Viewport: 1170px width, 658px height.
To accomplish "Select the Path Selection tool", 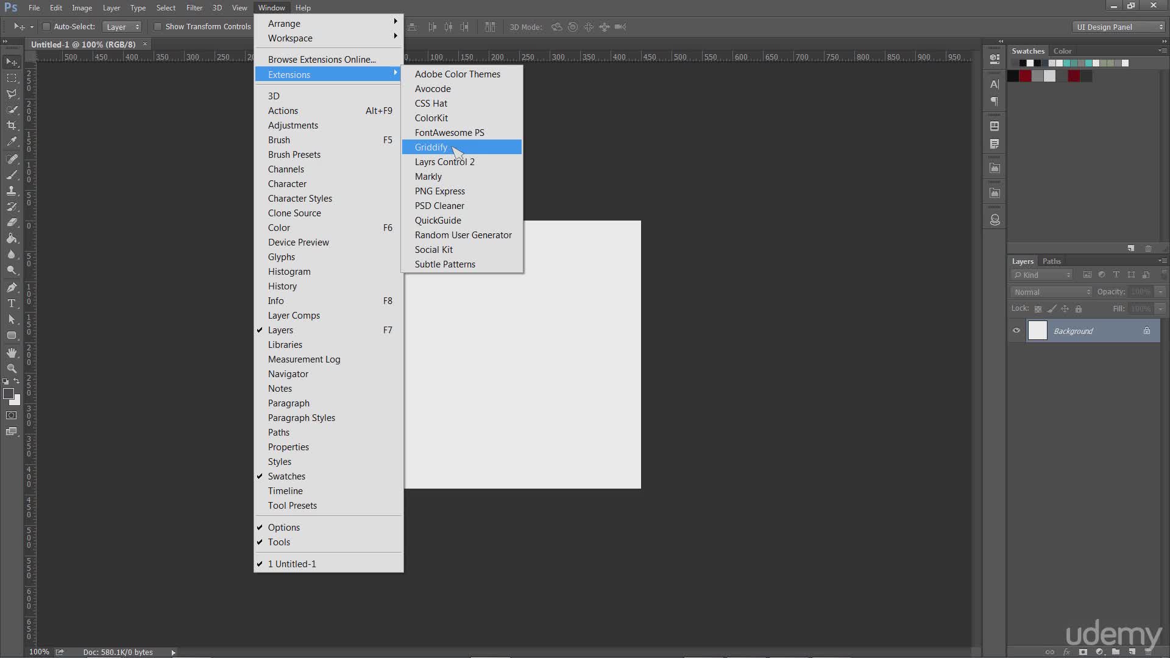I will 12,319.
